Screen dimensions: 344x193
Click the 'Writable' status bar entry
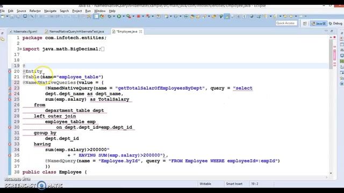click(205, 184)
